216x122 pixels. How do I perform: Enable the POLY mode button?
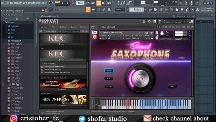coord(109,86)
